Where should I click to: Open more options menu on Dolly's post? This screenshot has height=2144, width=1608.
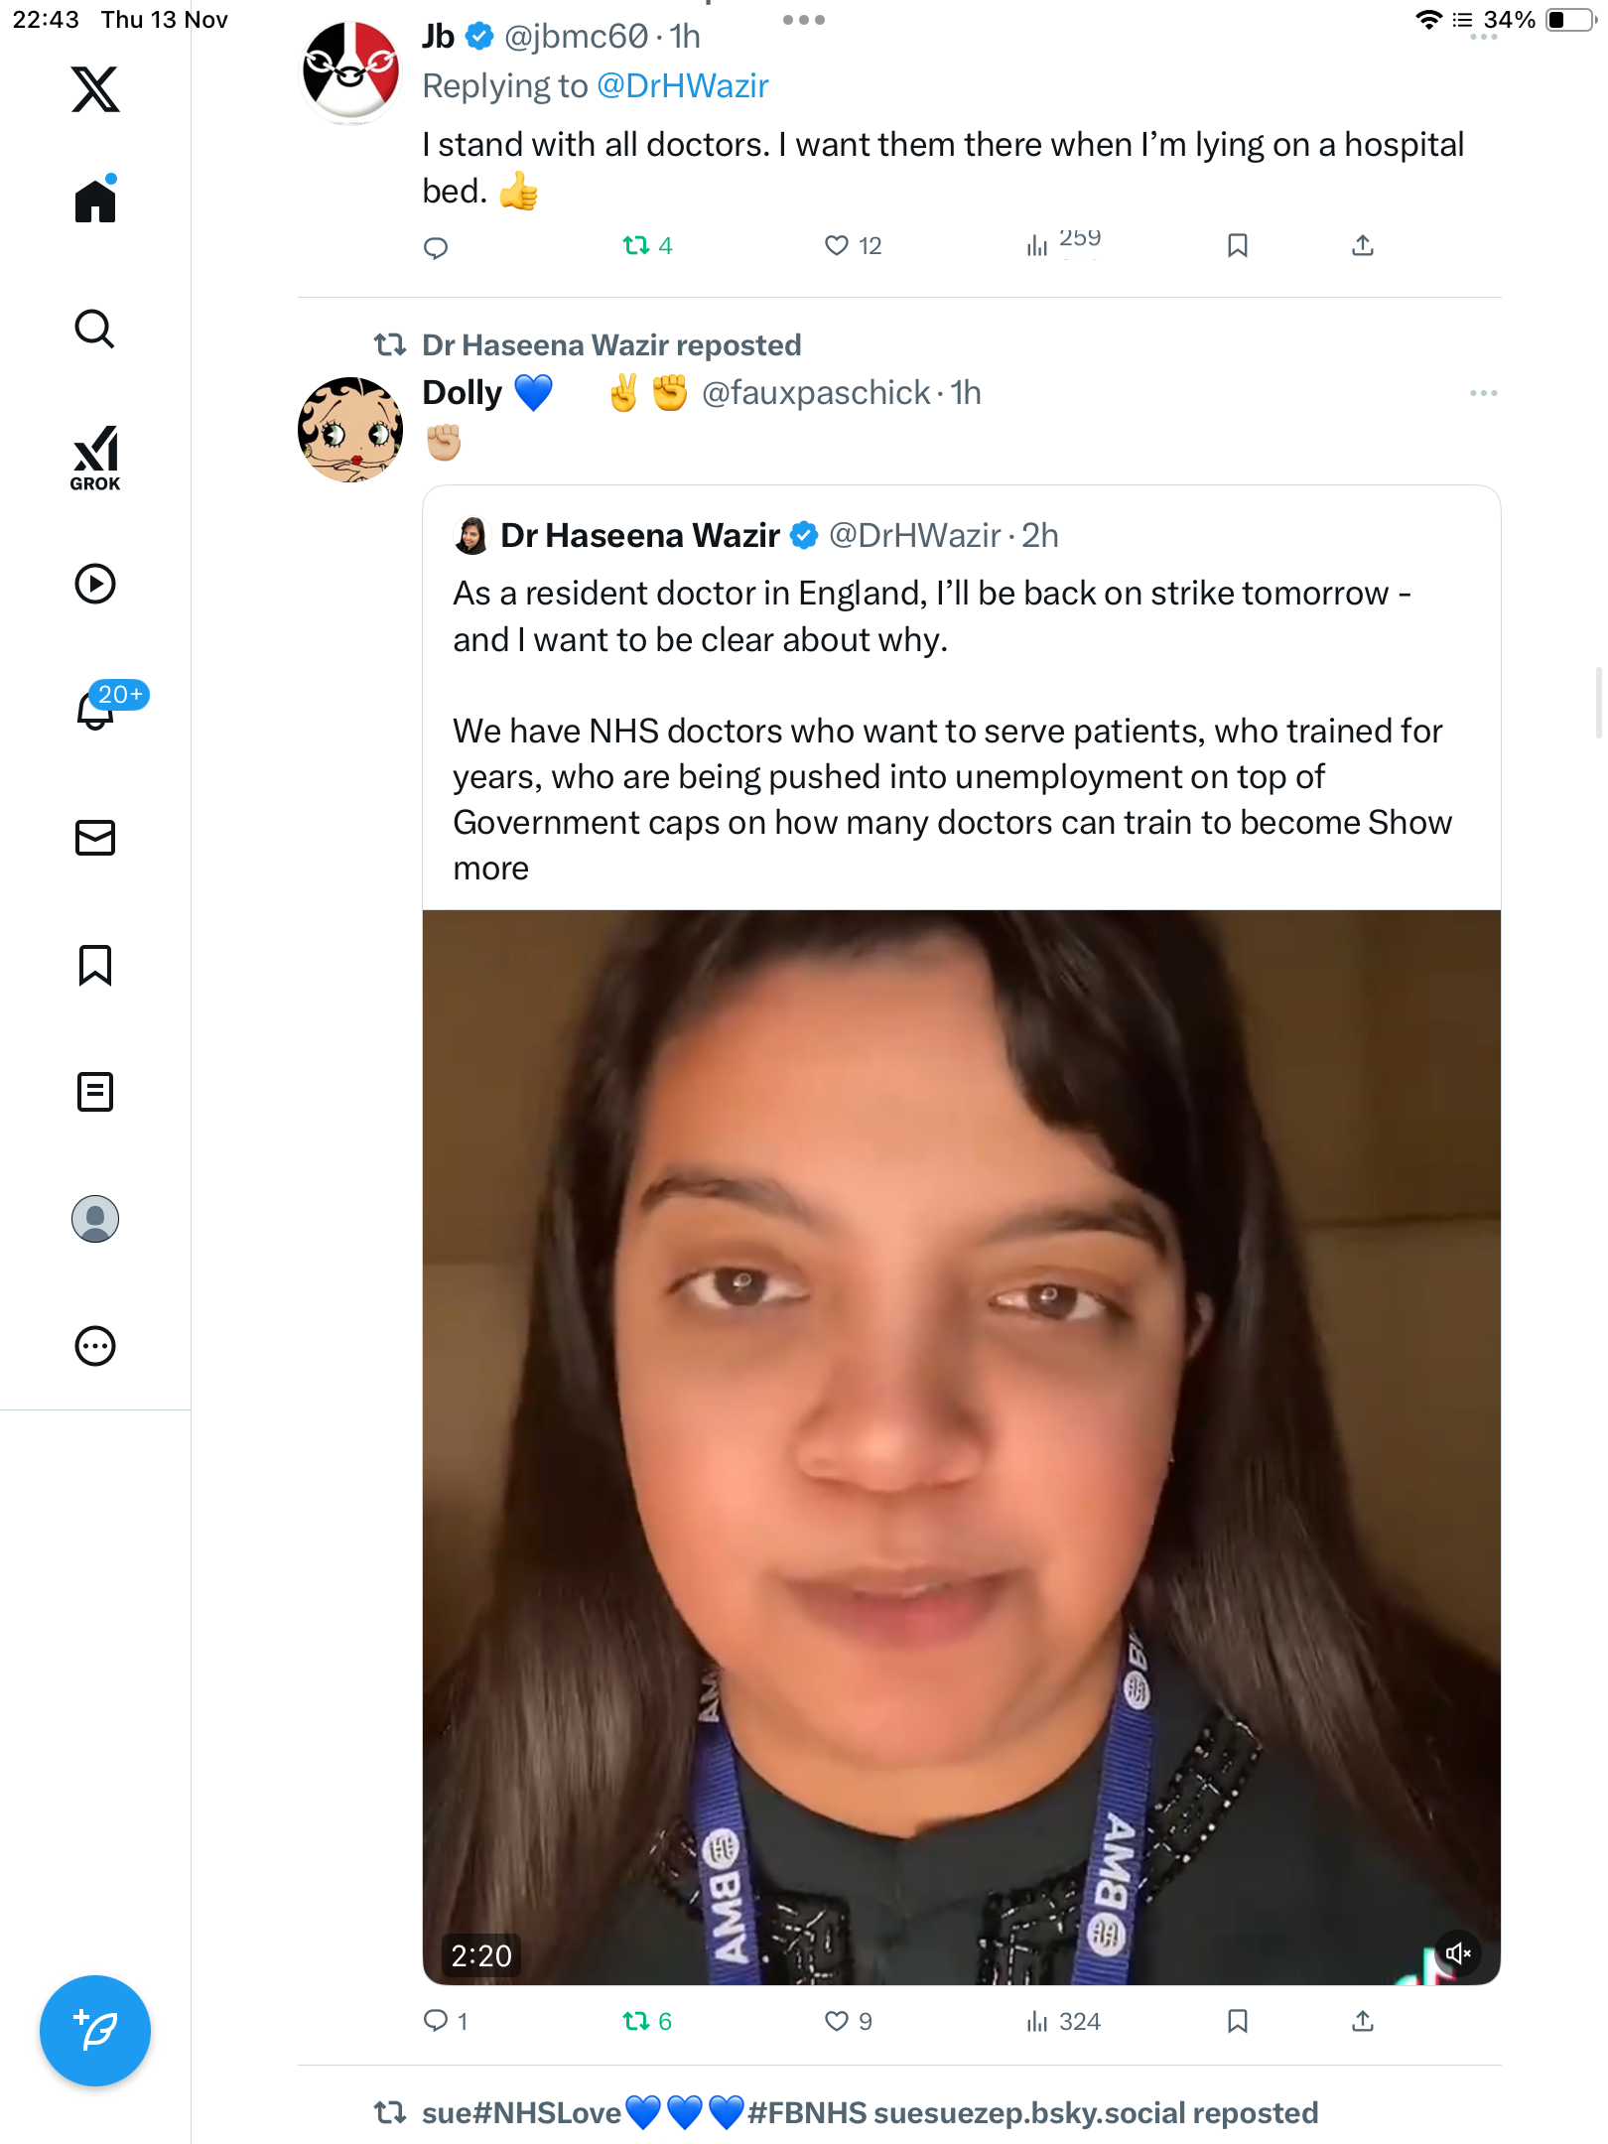pyautogui.click(x=1483, y=393)
